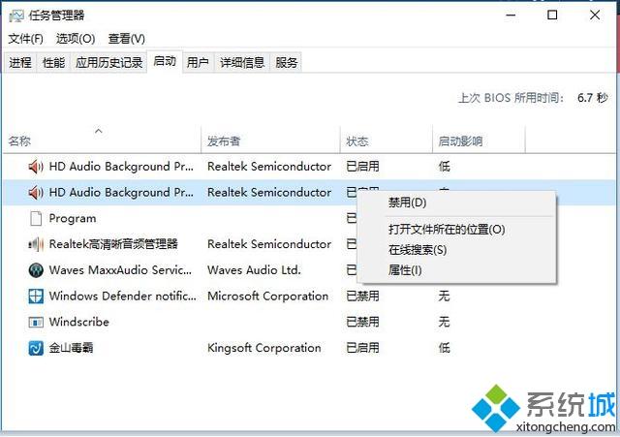
Task: Click 已禁用 status of Windows Defender row
Action: (362, 297)
